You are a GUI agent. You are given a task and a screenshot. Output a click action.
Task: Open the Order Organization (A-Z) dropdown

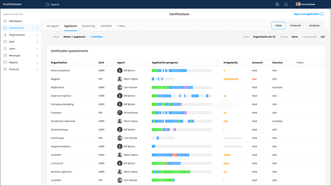(x=264, y=37)
